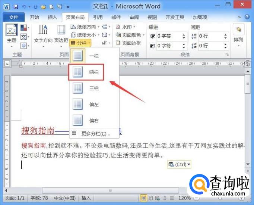Image resolution: width=254 pixels, height=205 pixels.
Task: Click the Save icon in quick access toolbar
Action: tap(16, 7)
